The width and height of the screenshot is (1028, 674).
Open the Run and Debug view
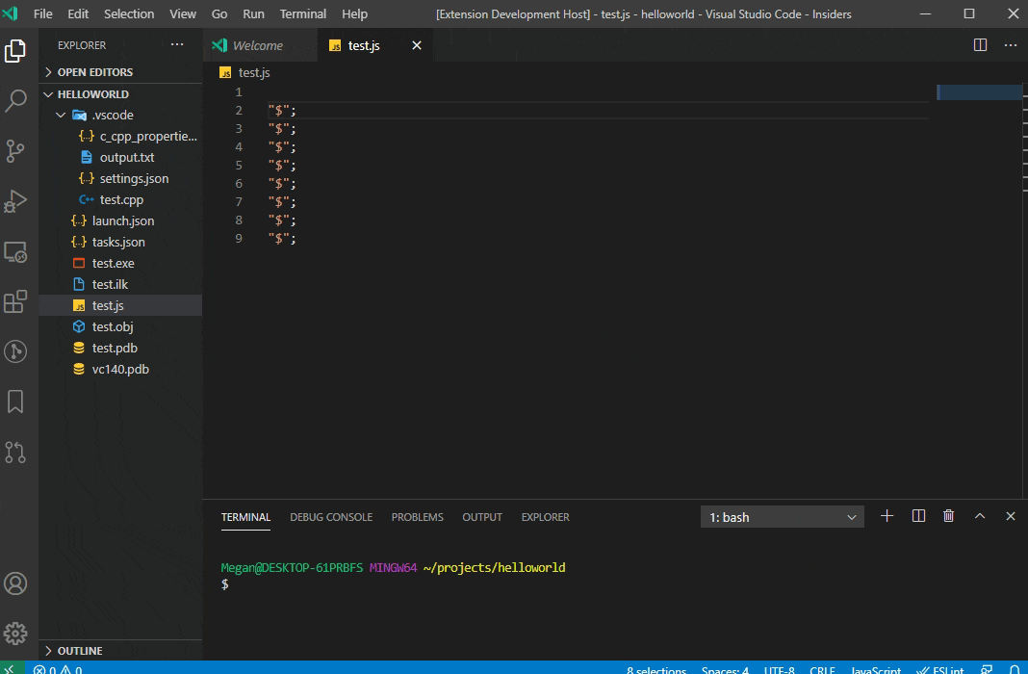(x=16, y=201)
